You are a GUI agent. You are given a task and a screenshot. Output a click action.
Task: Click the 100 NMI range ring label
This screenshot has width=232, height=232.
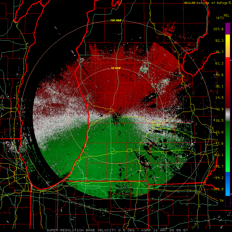point(116,20)
